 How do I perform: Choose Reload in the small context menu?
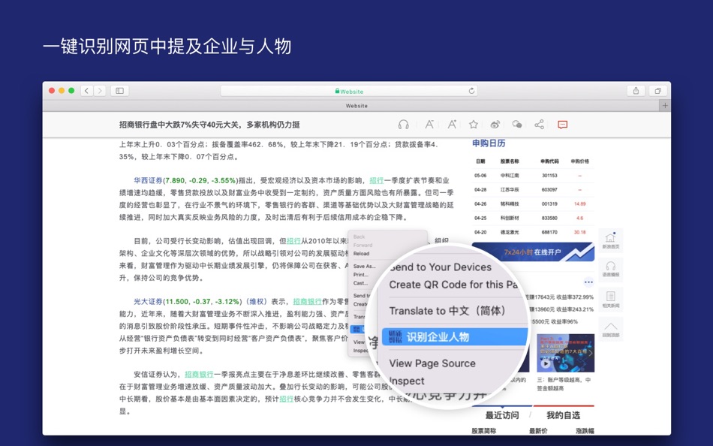362,254
